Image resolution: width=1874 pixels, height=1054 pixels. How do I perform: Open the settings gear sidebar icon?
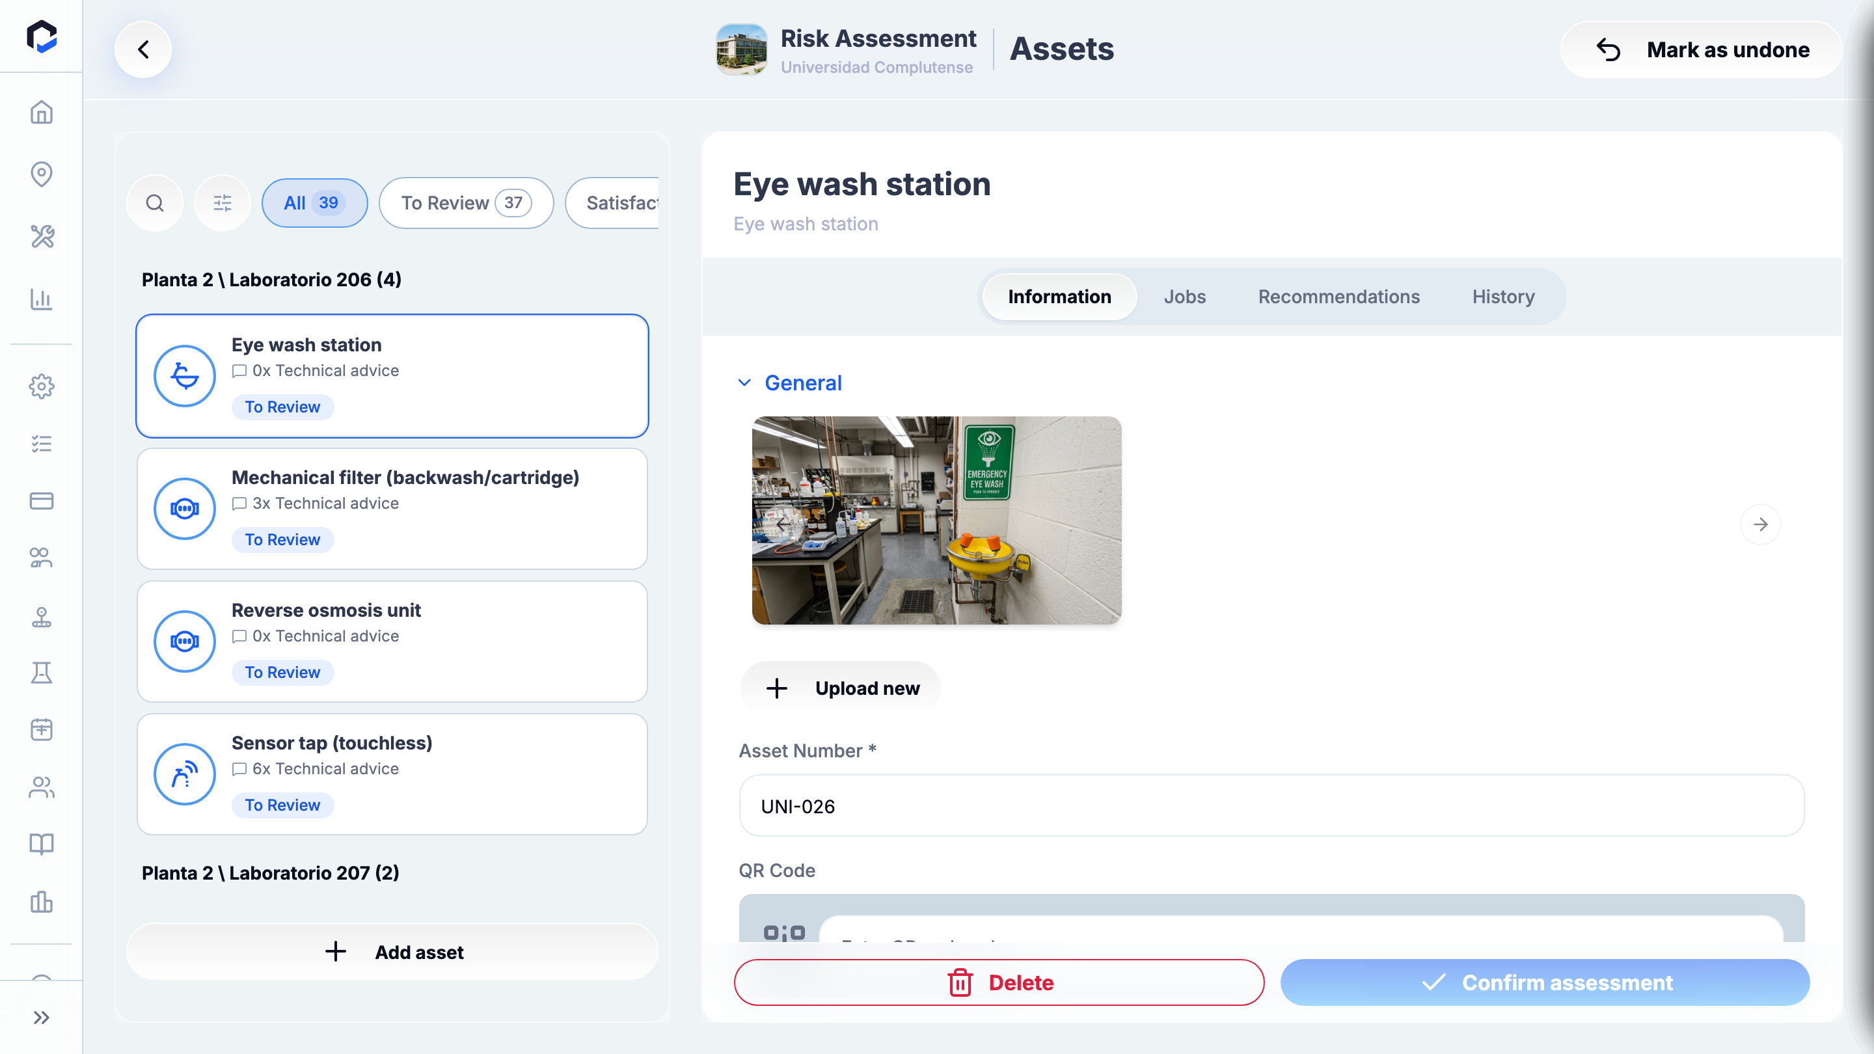click(x=42, y=386)
